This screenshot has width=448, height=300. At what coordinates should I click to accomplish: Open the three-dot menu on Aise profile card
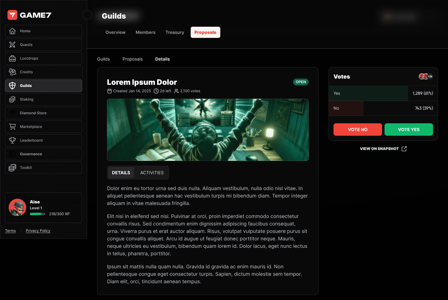coord(76,202)
